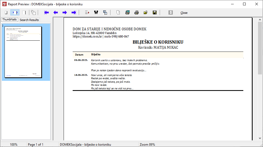The height and width of the screenshot is (147, 263).
Task: Open report file folder icon
Action: [146, 12]
